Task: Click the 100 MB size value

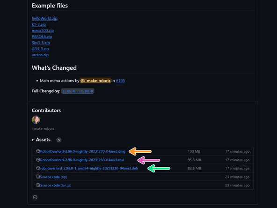Action: pyautogui.click(x=194, y=151)
